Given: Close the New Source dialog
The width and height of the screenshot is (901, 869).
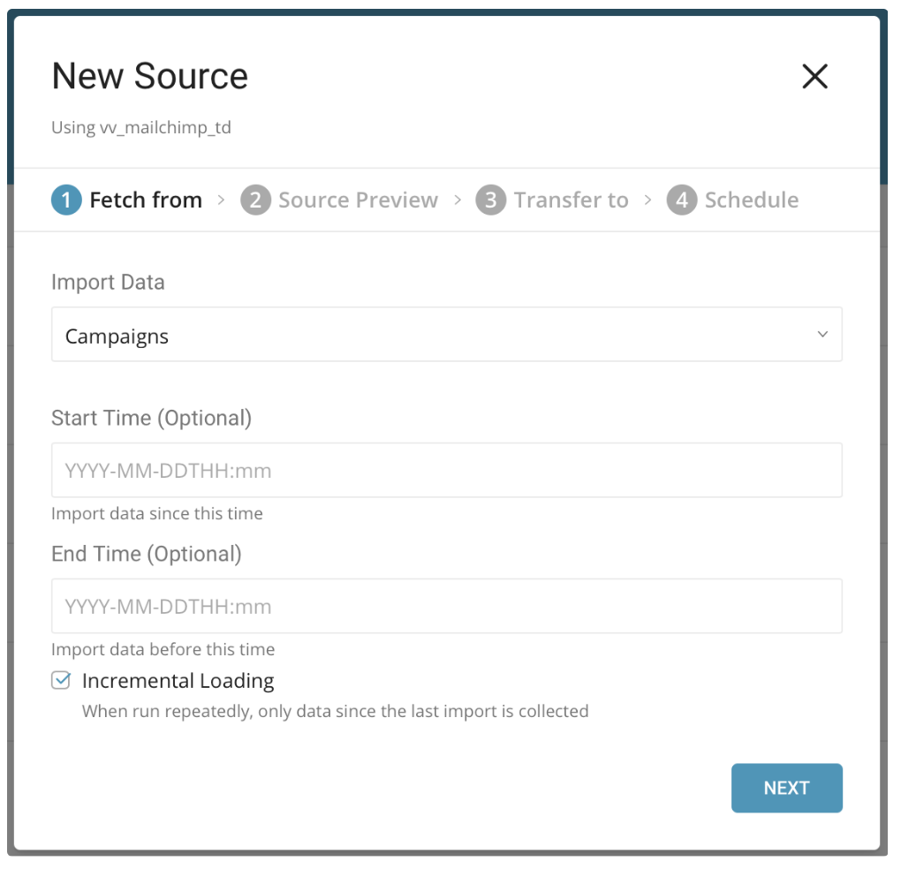Looking at the screenshot, I should click(x=814, y=77).
